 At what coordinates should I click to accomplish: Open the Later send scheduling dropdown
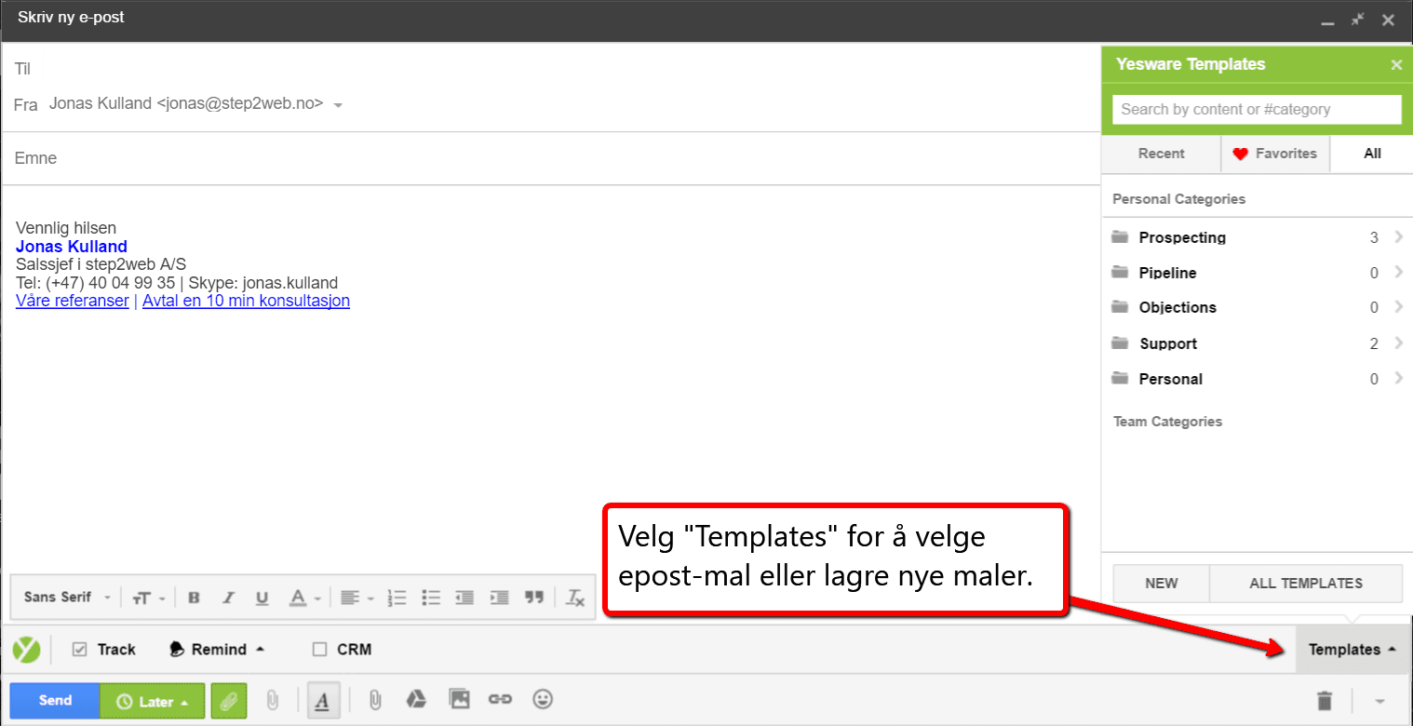(x=152, y=701)
